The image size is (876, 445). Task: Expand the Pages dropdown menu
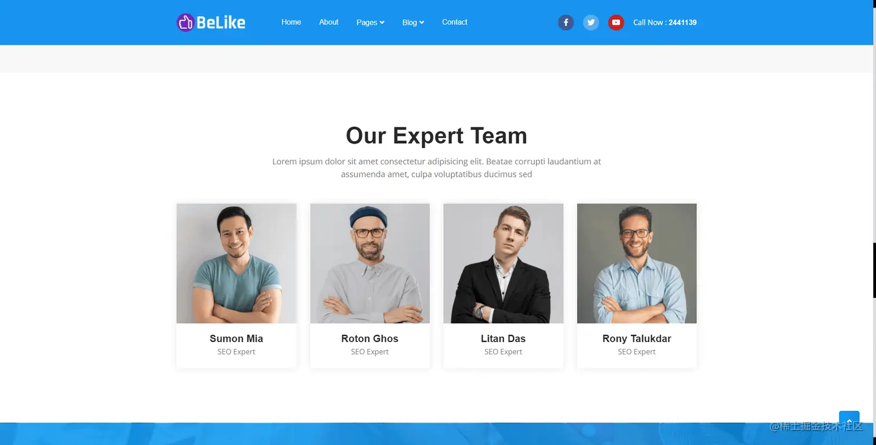pyautogui.click(x=370, y=23)
